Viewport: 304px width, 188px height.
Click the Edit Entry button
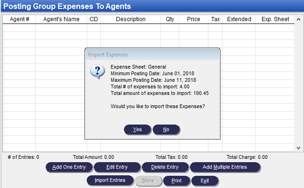(x=117, y=167)
